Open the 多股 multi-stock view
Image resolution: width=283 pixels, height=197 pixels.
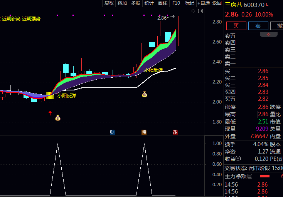tap(135, 3)
